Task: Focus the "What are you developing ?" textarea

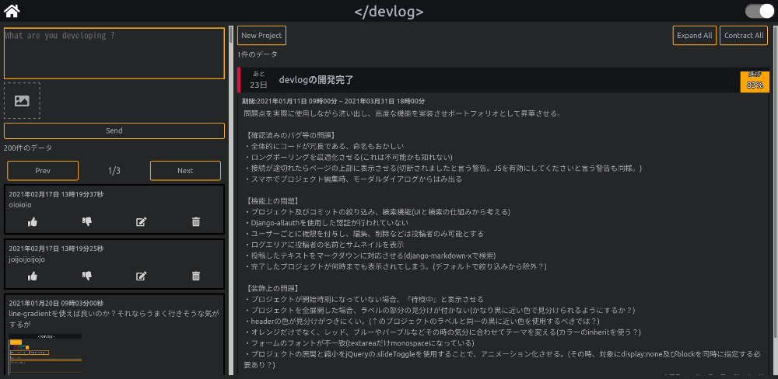Action: 114,54
